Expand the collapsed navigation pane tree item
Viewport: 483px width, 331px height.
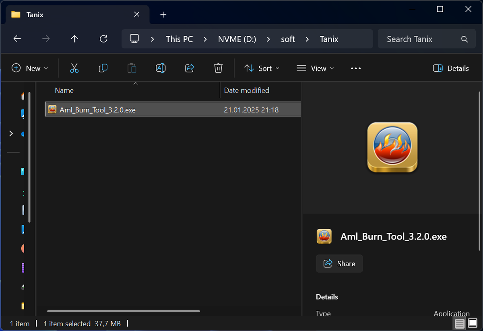[x=11, y=133]
